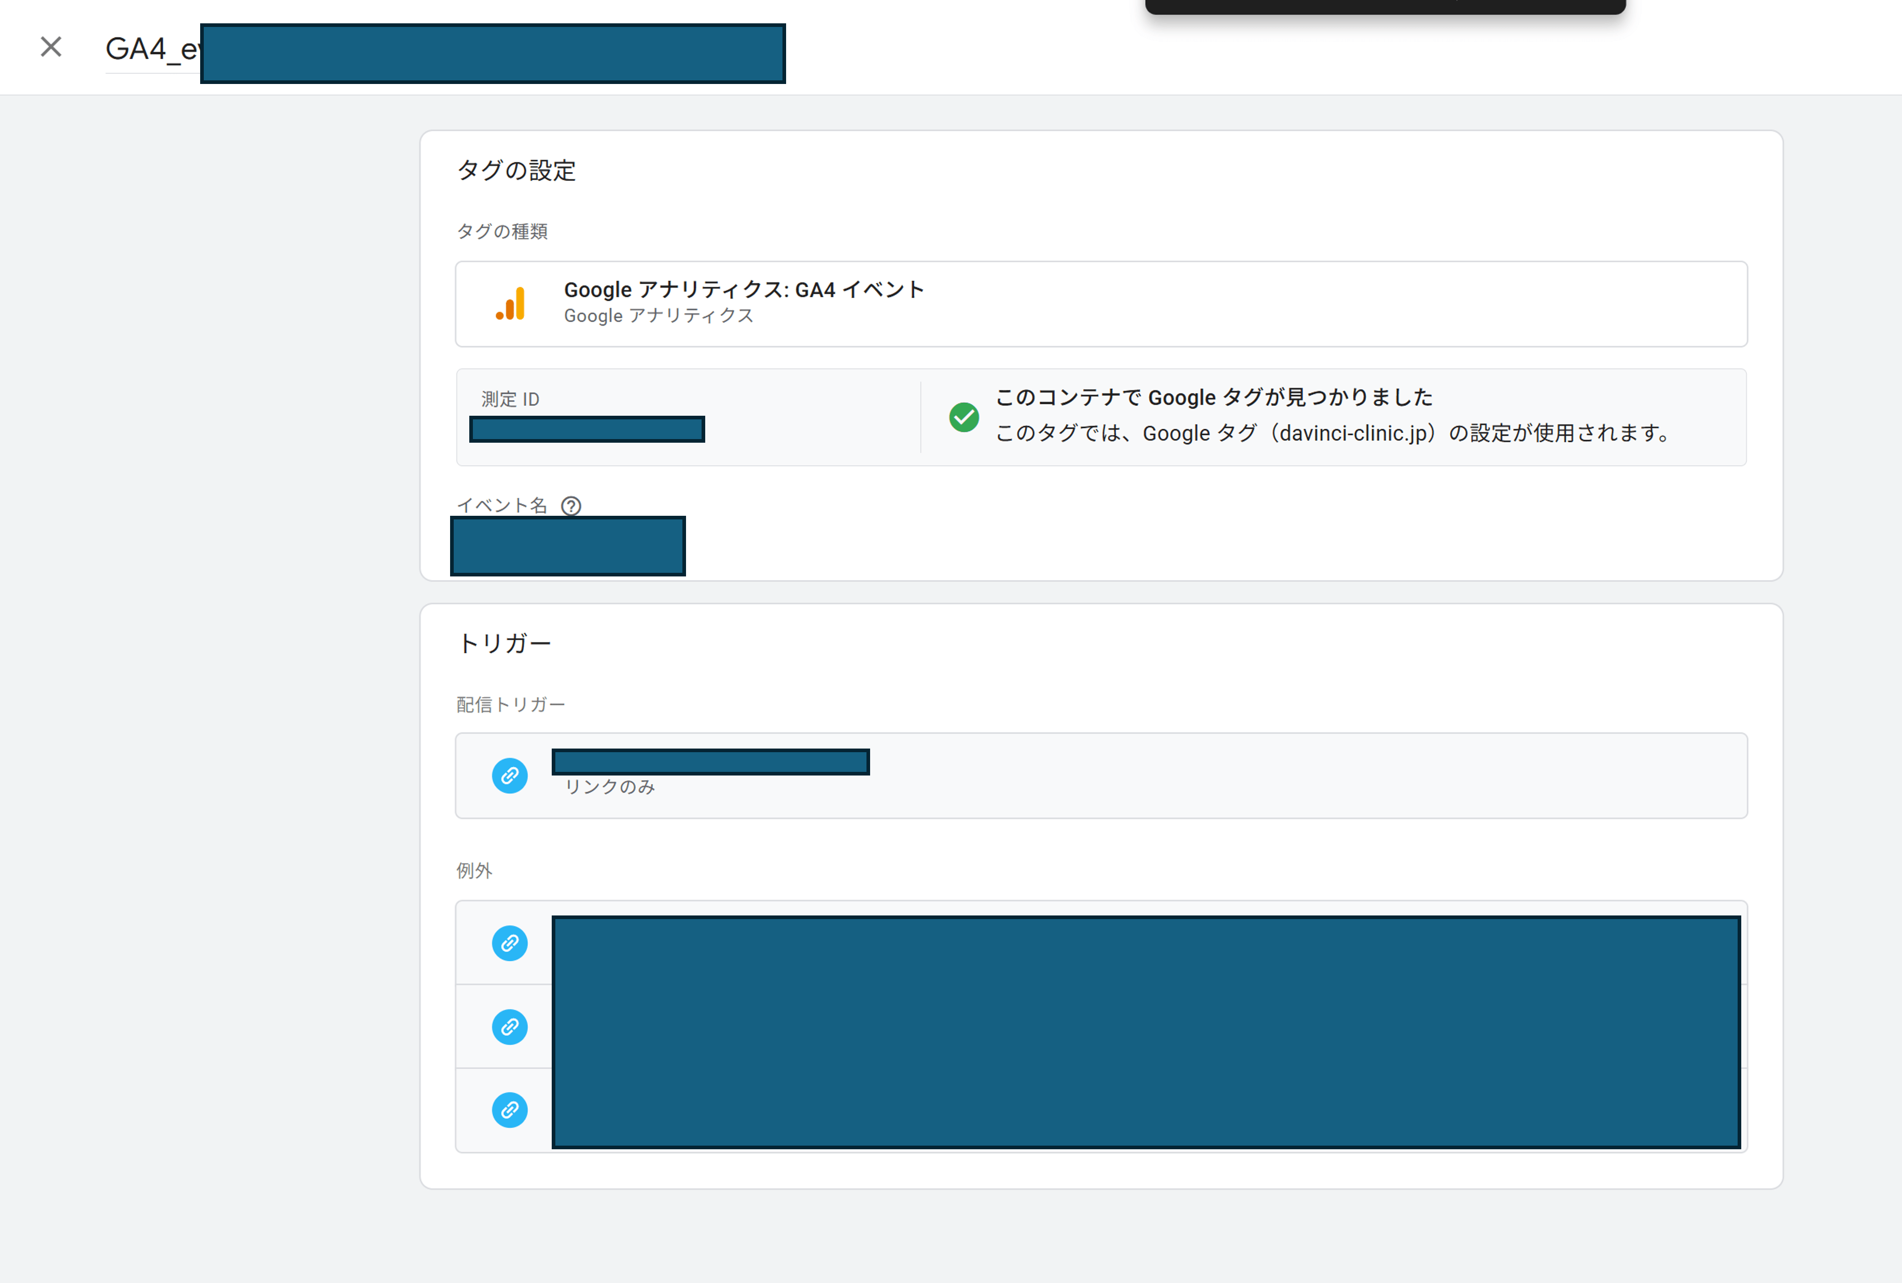
Task: Click the second 例外 trigger link icon
Action: point(509,1027)
